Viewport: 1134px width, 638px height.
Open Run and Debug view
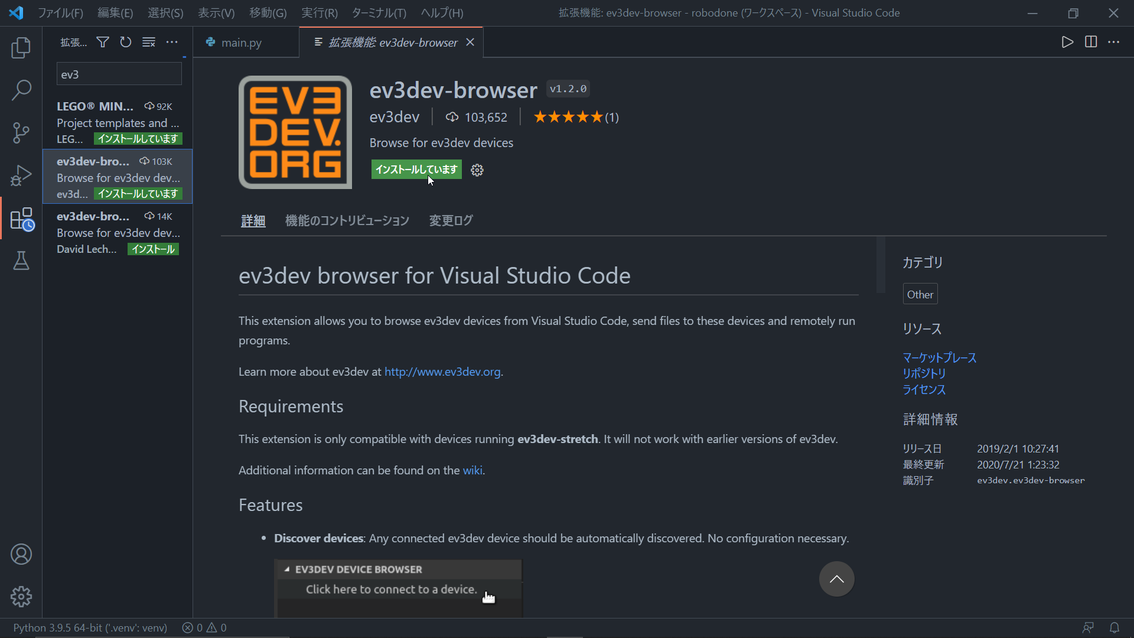click(x=21, y=175)
